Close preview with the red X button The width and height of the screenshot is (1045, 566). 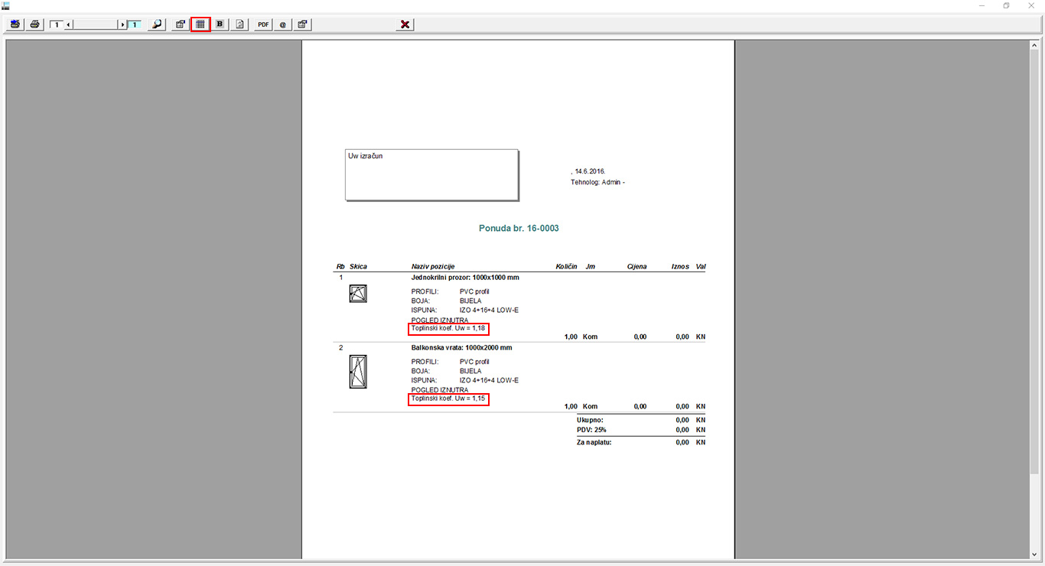tap(405, 24)
